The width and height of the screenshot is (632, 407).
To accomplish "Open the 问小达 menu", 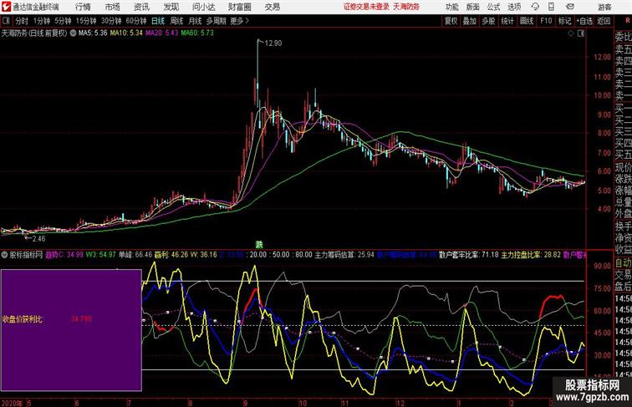I will click(203, 7).
